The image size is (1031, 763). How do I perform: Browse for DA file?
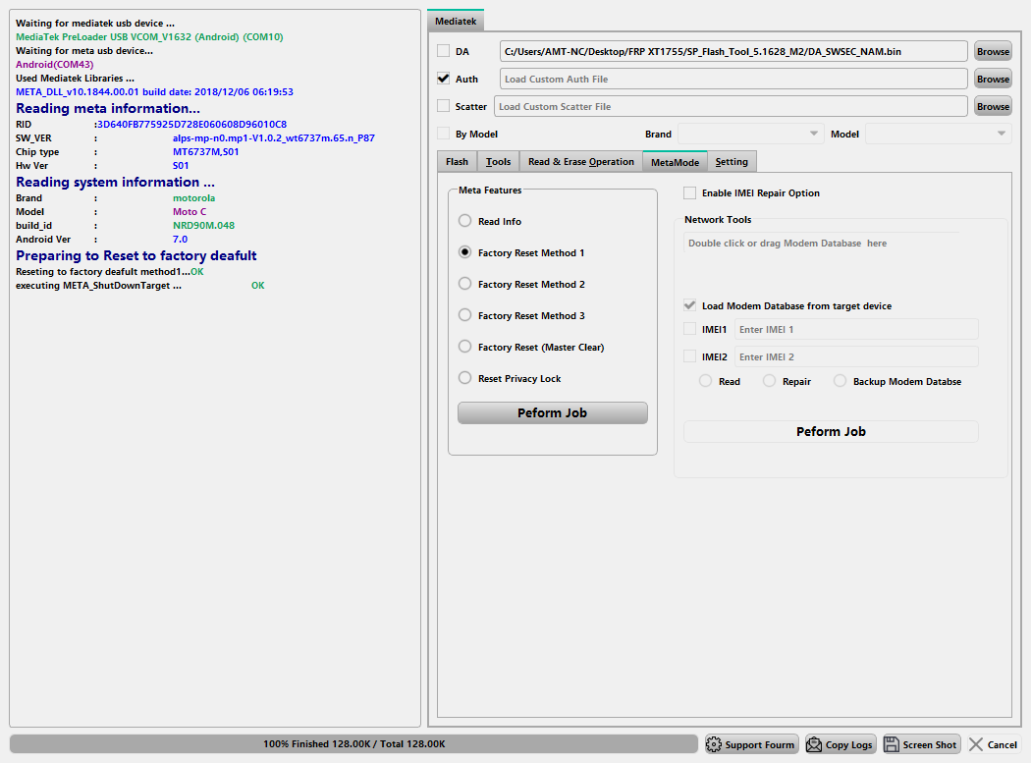tap(993, 51)
